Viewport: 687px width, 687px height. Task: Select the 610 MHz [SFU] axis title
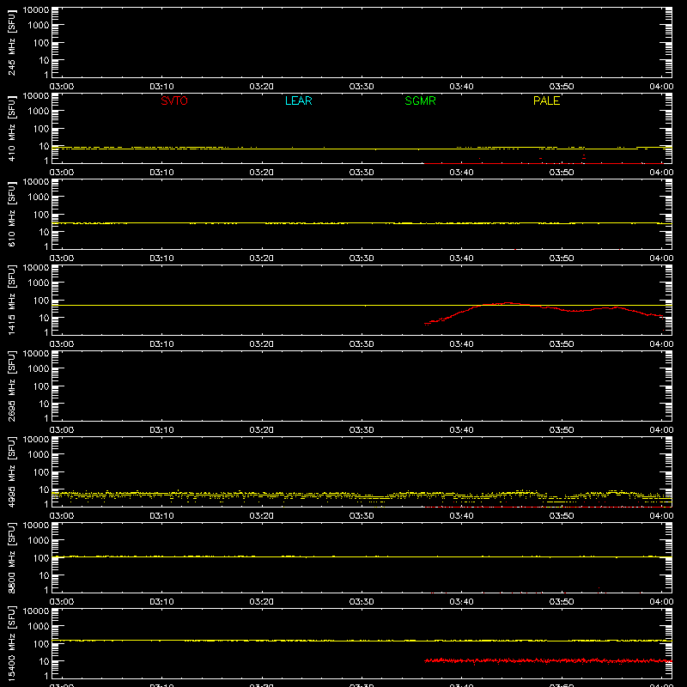(x=11, y=214)
